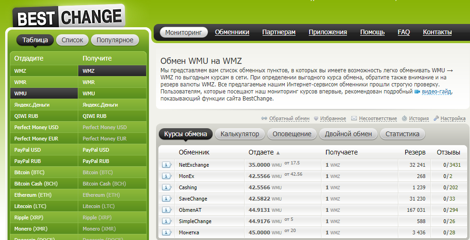Open reviews 0/294 for ObmenAT
The width and height of the screenshot is (470, 240).
point(451,210)
